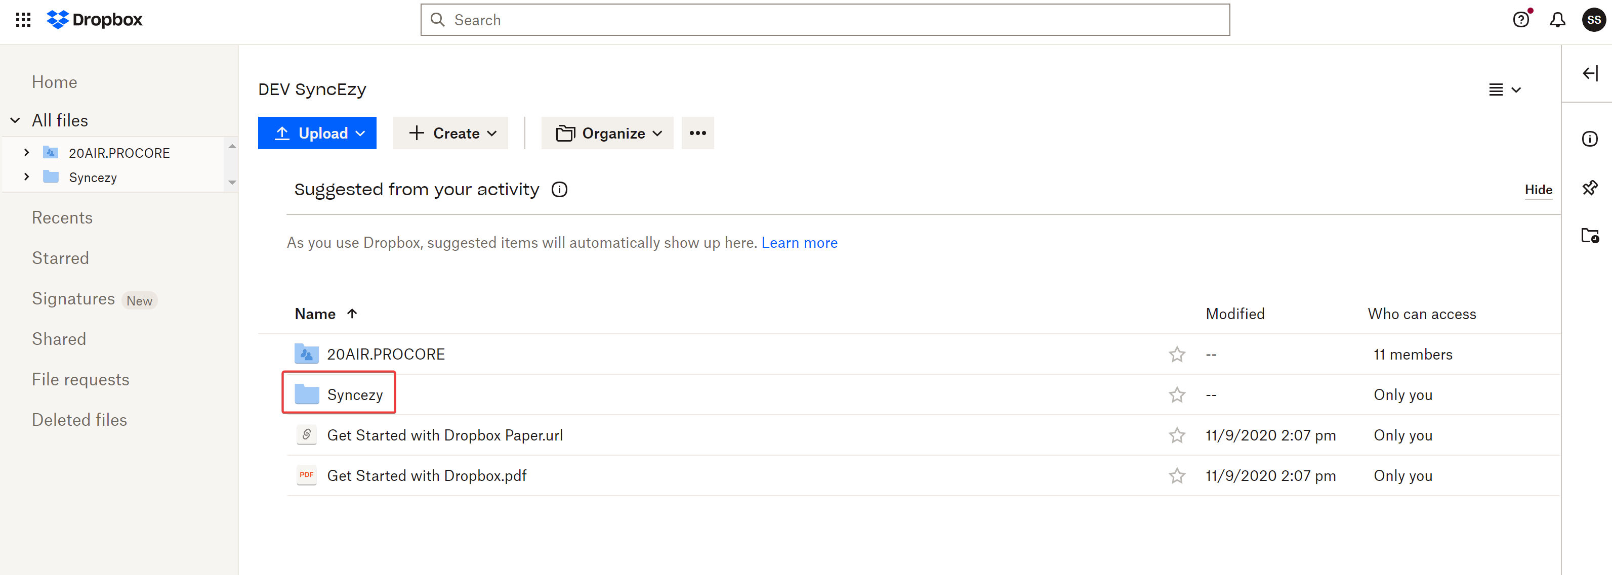
Task: Click the Syncezy folder icon in sidebar tree
Action: (51, 177)
